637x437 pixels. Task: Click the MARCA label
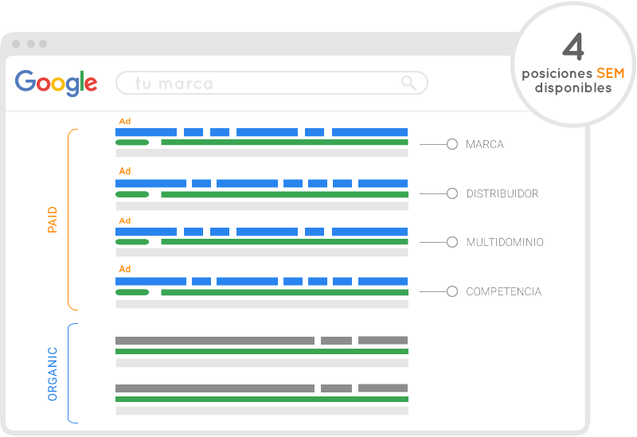tap(484, 145)
